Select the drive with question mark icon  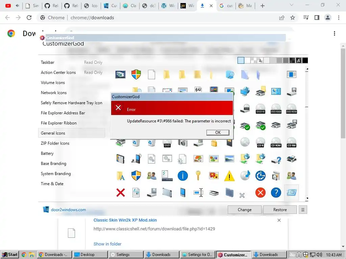point(276,160)
